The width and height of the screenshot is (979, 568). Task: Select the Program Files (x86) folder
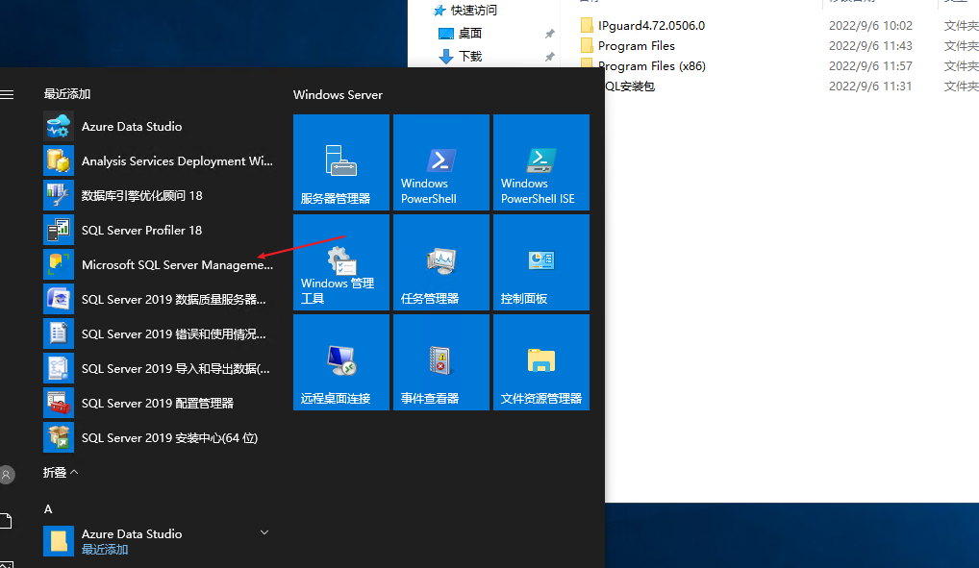pos(652,66)
